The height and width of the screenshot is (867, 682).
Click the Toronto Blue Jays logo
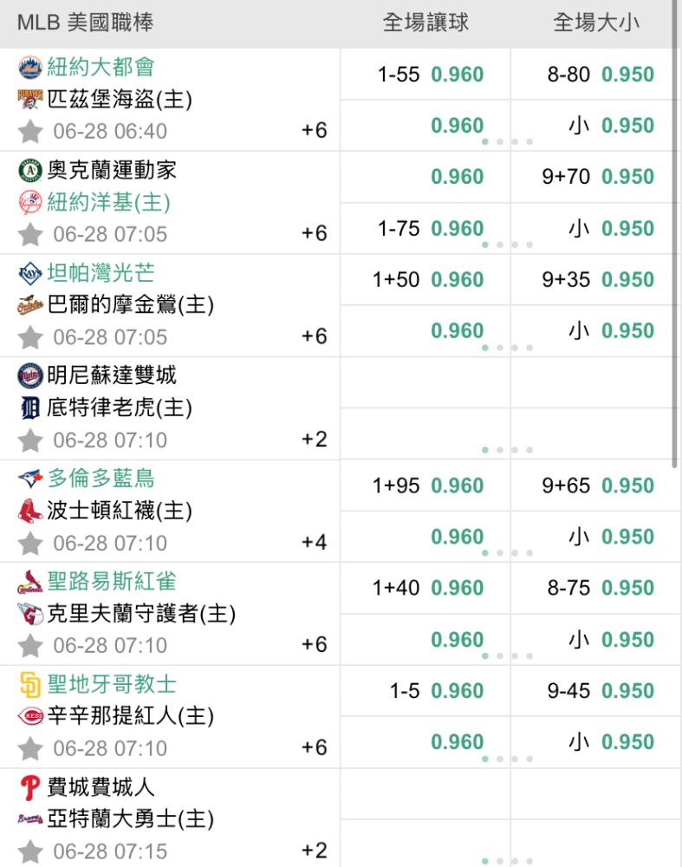tap(29, 479)
